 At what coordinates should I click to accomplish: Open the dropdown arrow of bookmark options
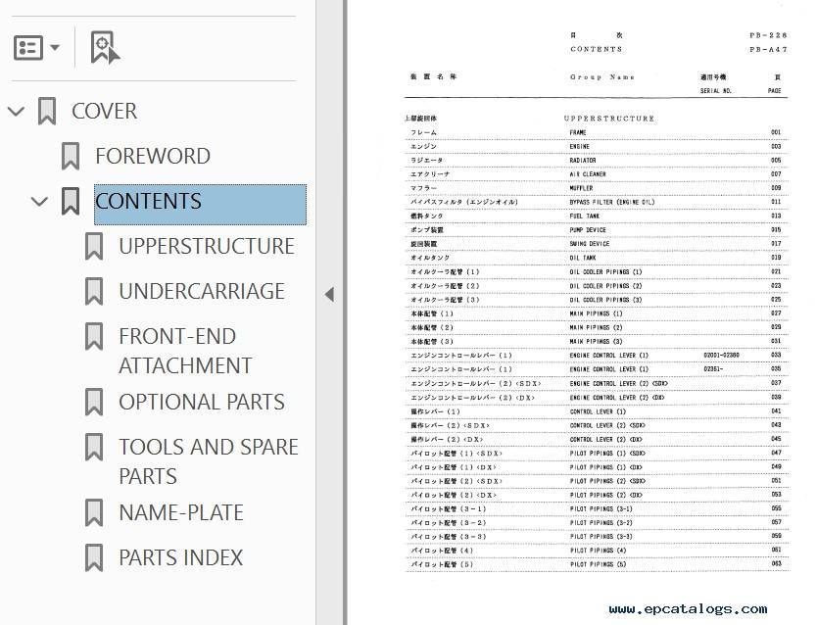[54, 48]
